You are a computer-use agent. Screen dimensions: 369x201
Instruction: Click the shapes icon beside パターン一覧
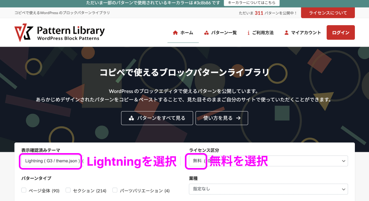tap(206, 33)
